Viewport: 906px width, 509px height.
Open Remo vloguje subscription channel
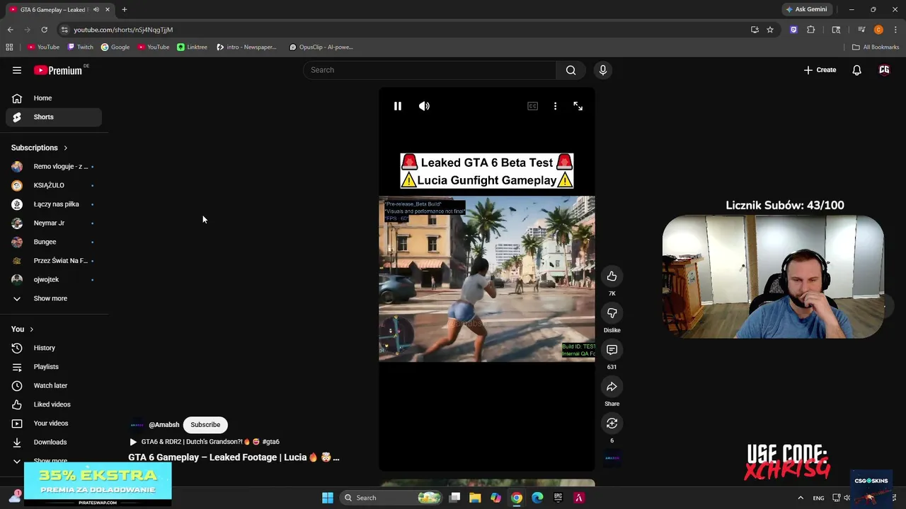[54, 166]
